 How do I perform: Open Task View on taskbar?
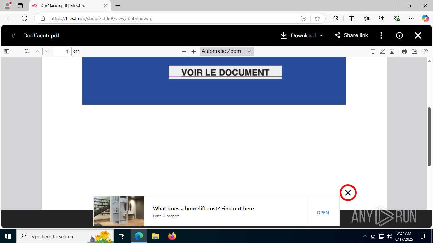point(122,236)
